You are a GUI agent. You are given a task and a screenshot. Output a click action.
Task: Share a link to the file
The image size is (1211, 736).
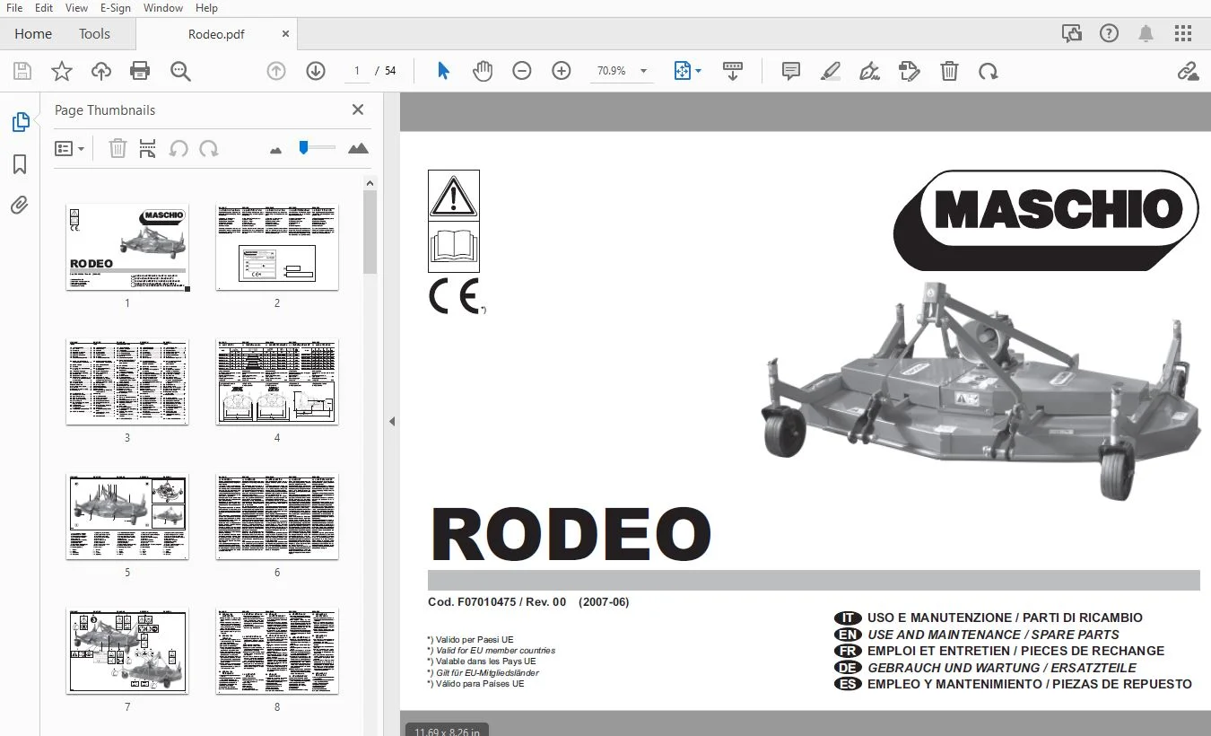[x=1188, y=71]
